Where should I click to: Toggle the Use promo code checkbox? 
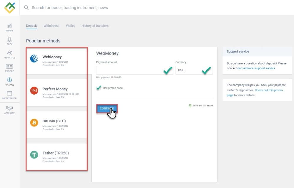click(x=99, y=88)
